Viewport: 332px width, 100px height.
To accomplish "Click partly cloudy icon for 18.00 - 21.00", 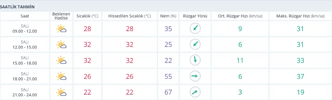I will pyautogui.click(x=61, y=76).
